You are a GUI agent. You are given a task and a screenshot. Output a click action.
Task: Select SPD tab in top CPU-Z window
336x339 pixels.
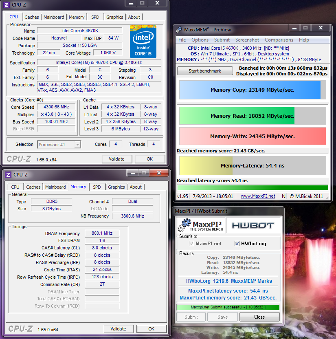point(95,17)
